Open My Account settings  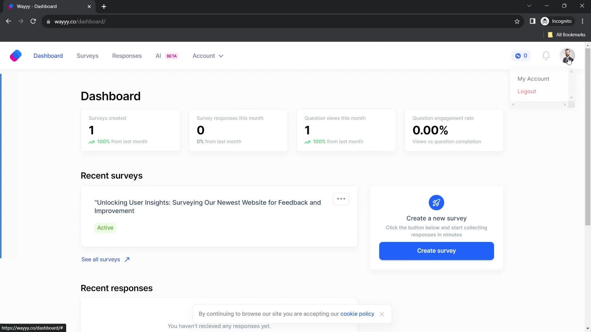[533, 79]
